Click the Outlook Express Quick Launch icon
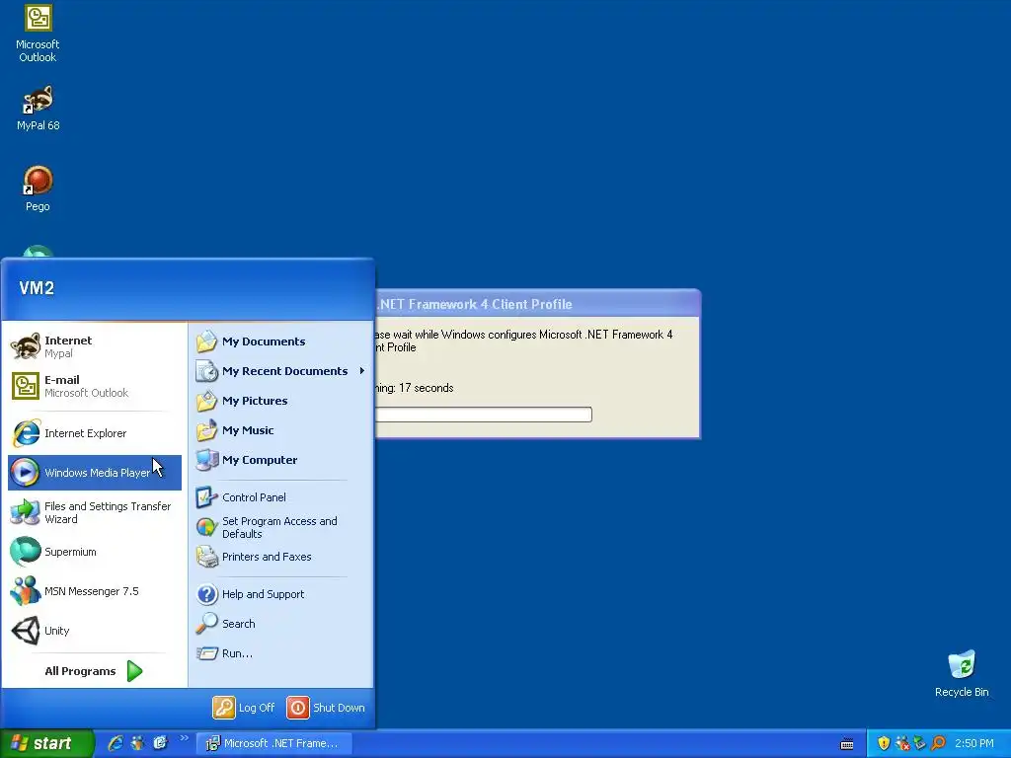1011x758 pixels. (x=160, y=743)
